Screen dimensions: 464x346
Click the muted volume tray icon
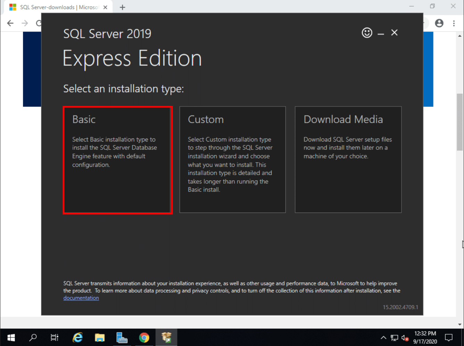tap(405, 338)
